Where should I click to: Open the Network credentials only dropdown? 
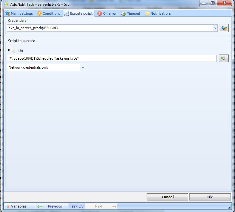pos(83,68)
